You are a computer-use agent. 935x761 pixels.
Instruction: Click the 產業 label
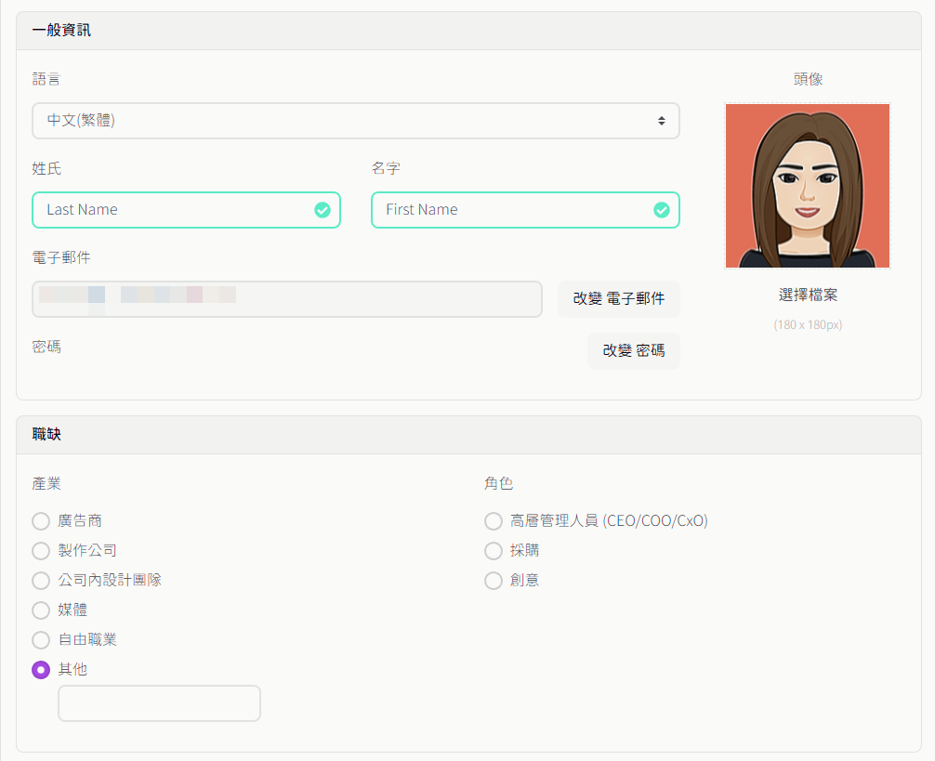tap(46, 483)
